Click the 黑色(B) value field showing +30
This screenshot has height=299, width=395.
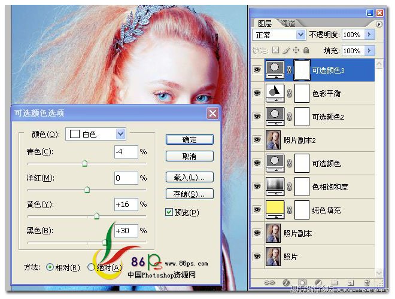pyautogui.click(x=126, y=231)
